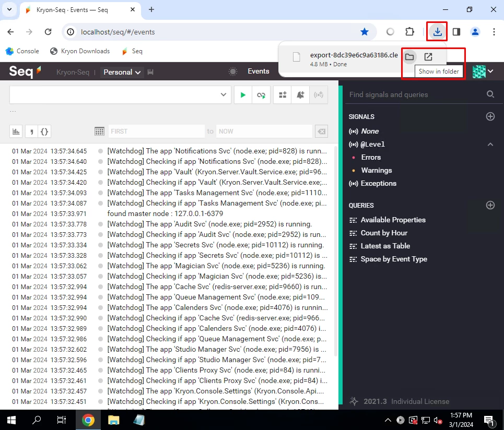Click the bar chart histogram icon
This screenshot has width=504, height=430.
click(16, 132)
